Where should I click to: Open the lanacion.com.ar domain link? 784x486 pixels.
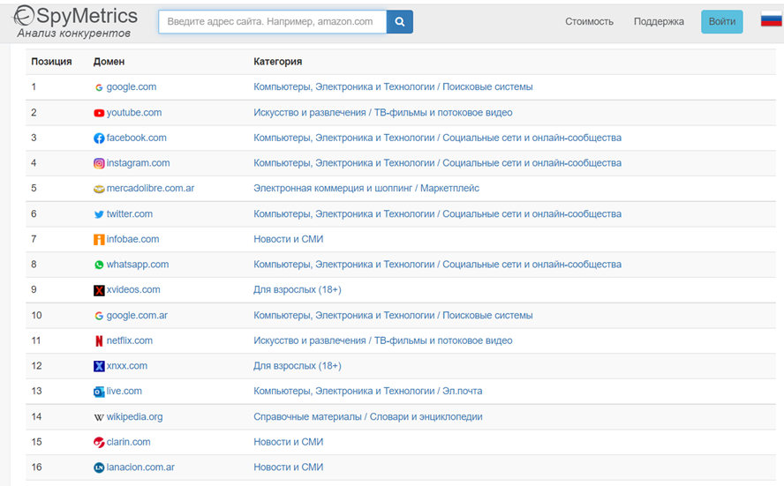140,467
